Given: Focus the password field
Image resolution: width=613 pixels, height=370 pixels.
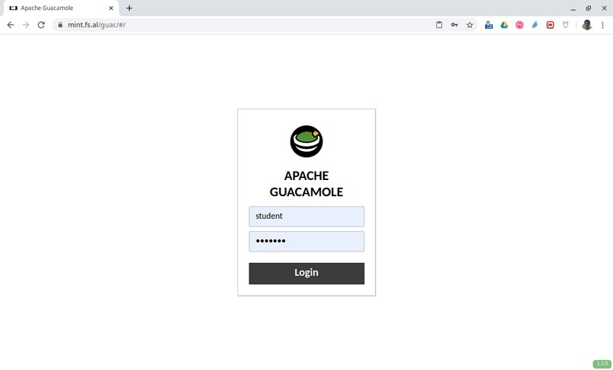Looking at the screenshot, I should [306, 241].
